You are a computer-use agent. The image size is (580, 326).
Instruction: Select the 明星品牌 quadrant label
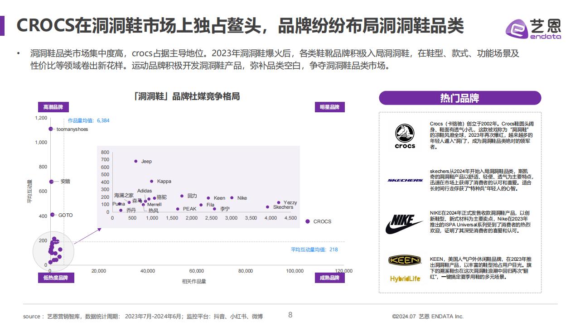click(329, 107)
